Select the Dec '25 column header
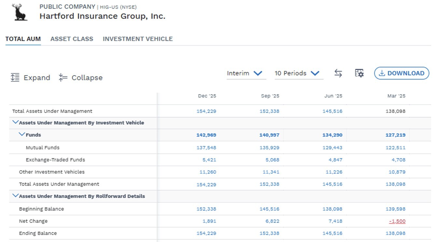 [207, 96]
